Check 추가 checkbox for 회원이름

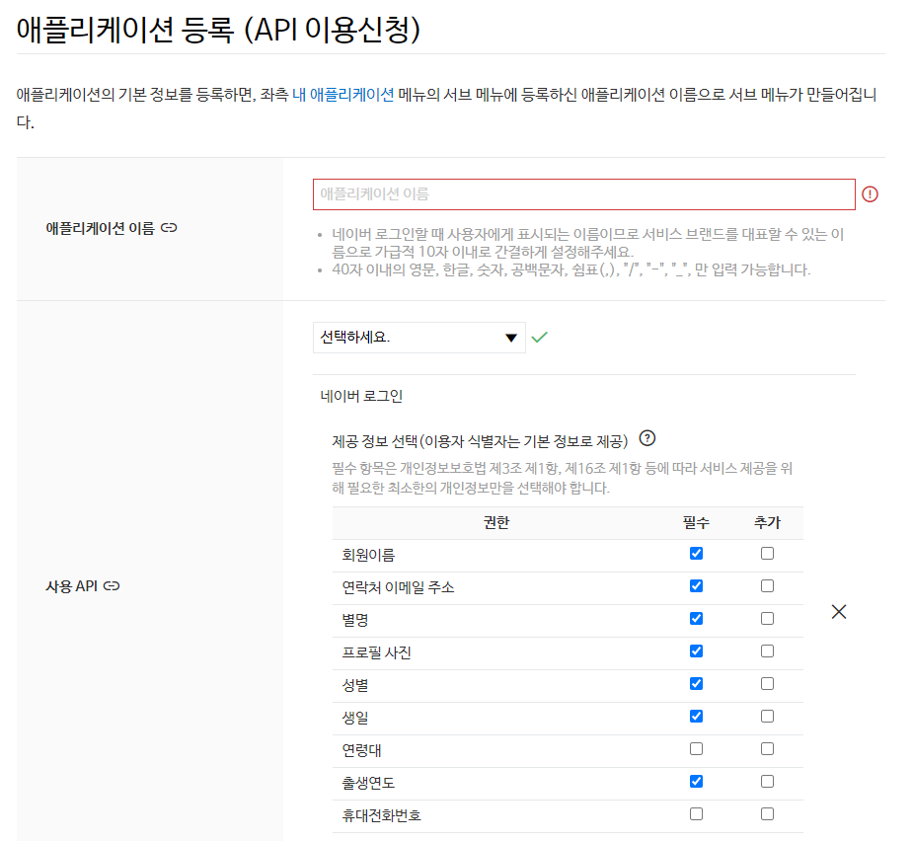767,554
